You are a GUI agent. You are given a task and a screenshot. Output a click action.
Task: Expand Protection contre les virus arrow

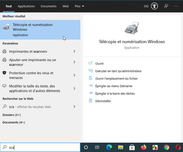[x=74, y=75]
